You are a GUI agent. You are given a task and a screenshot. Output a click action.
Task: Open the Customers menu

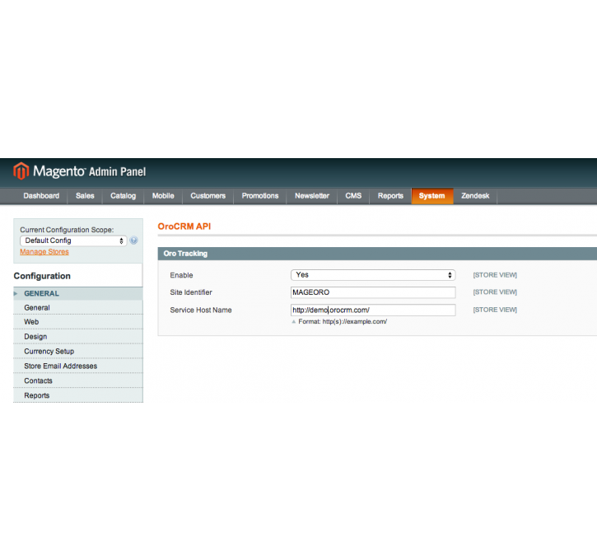[x=208, y=196]
